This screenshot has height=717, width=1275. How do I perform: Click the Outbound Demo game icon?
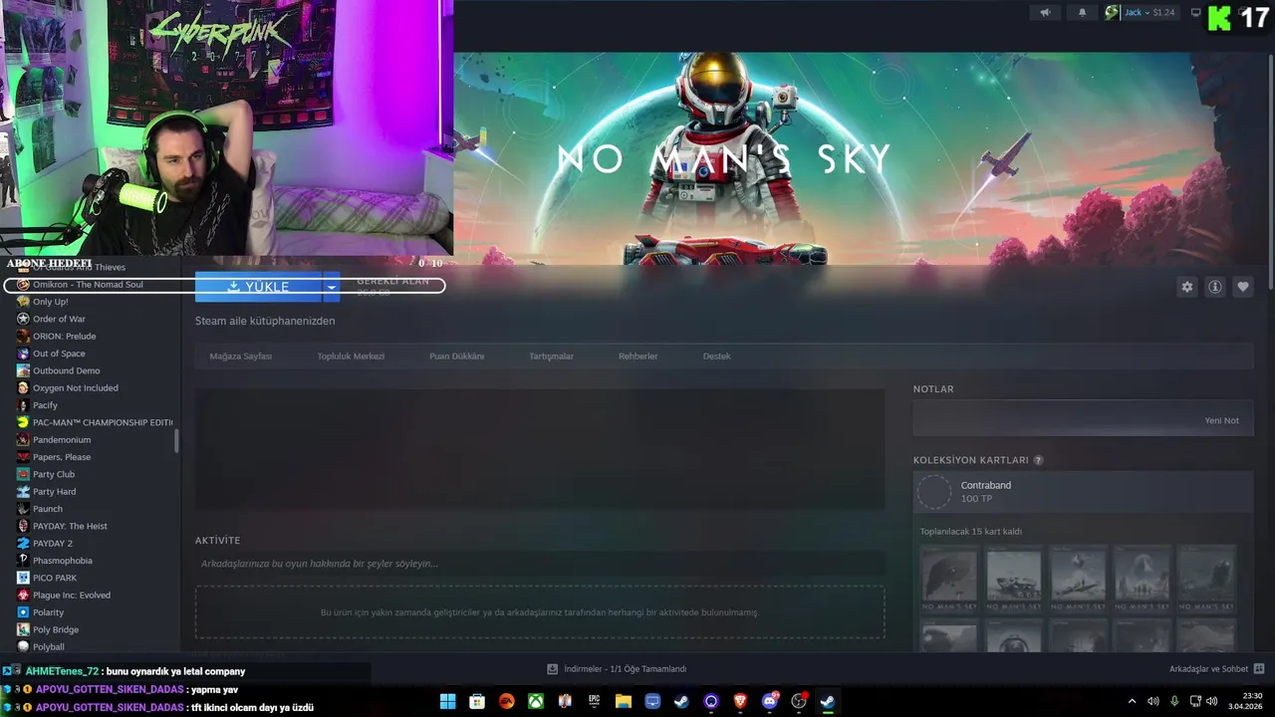point(23,370)
